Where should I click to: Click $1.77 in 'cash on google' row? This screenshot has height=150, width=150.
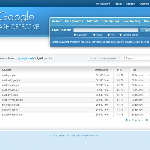pyautogui.click(x=120, y=85)
